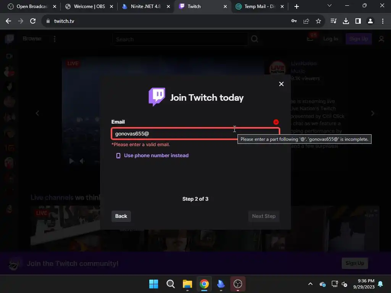Play the featured stream video

71,161
